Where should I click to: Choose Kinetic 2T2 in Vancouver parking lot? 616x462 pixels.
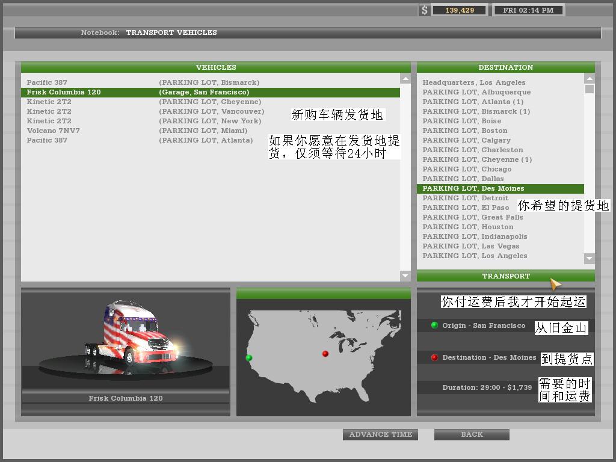pos(49,111)
